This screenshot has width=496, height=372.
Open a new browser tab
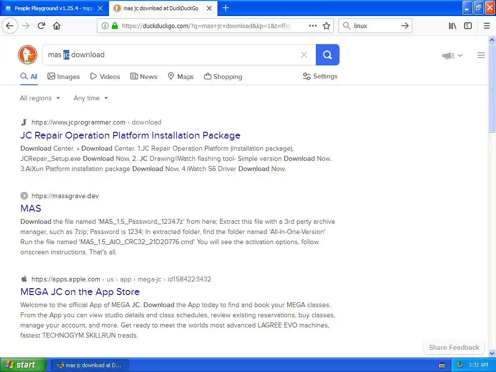pos(226,8)
